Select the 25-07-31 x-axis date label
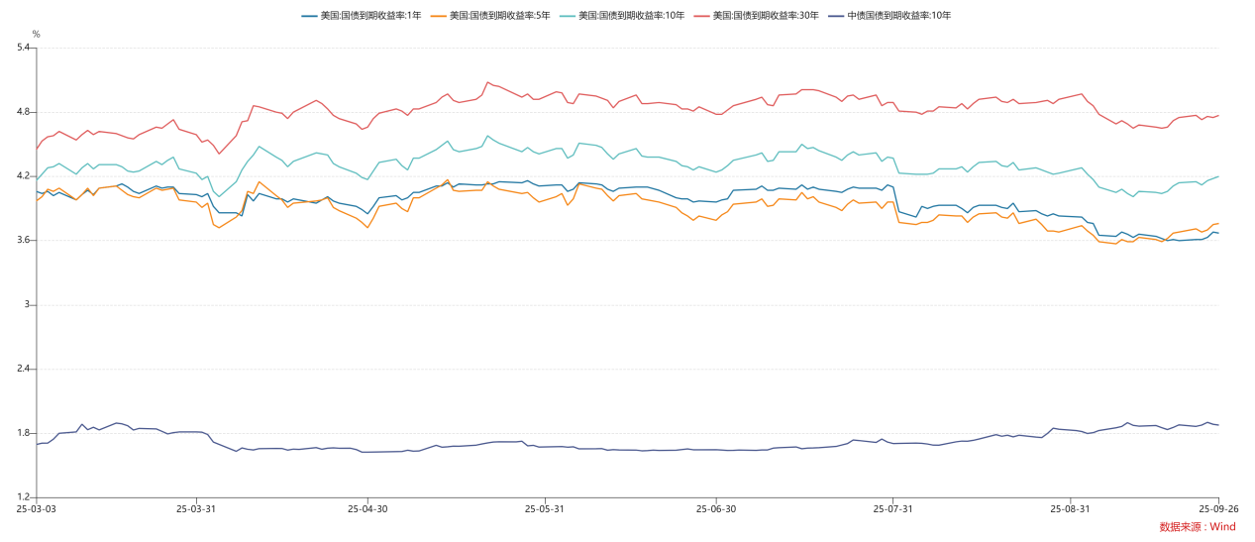The image size is (1255, 542). tap(892, 509)
